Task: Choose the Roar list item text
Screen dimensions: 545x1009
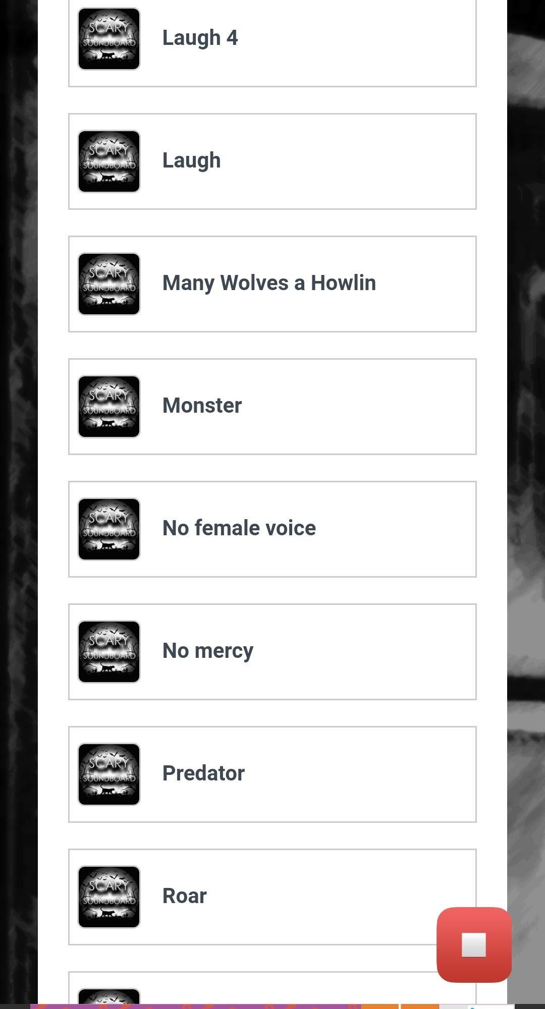Action: pyautogui.click(x=185, y=896)
